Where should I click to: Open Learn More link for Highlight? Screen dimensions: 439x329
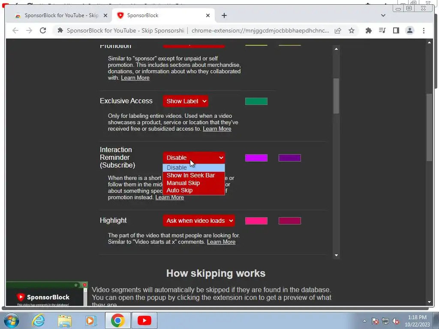point(221,242)
